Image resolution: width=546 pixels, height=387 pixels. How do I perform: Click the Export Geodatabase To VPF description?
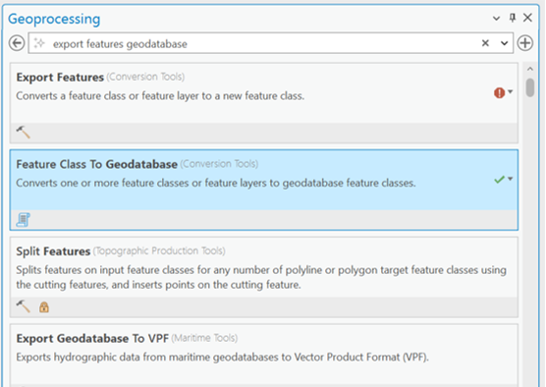[223, 358]
